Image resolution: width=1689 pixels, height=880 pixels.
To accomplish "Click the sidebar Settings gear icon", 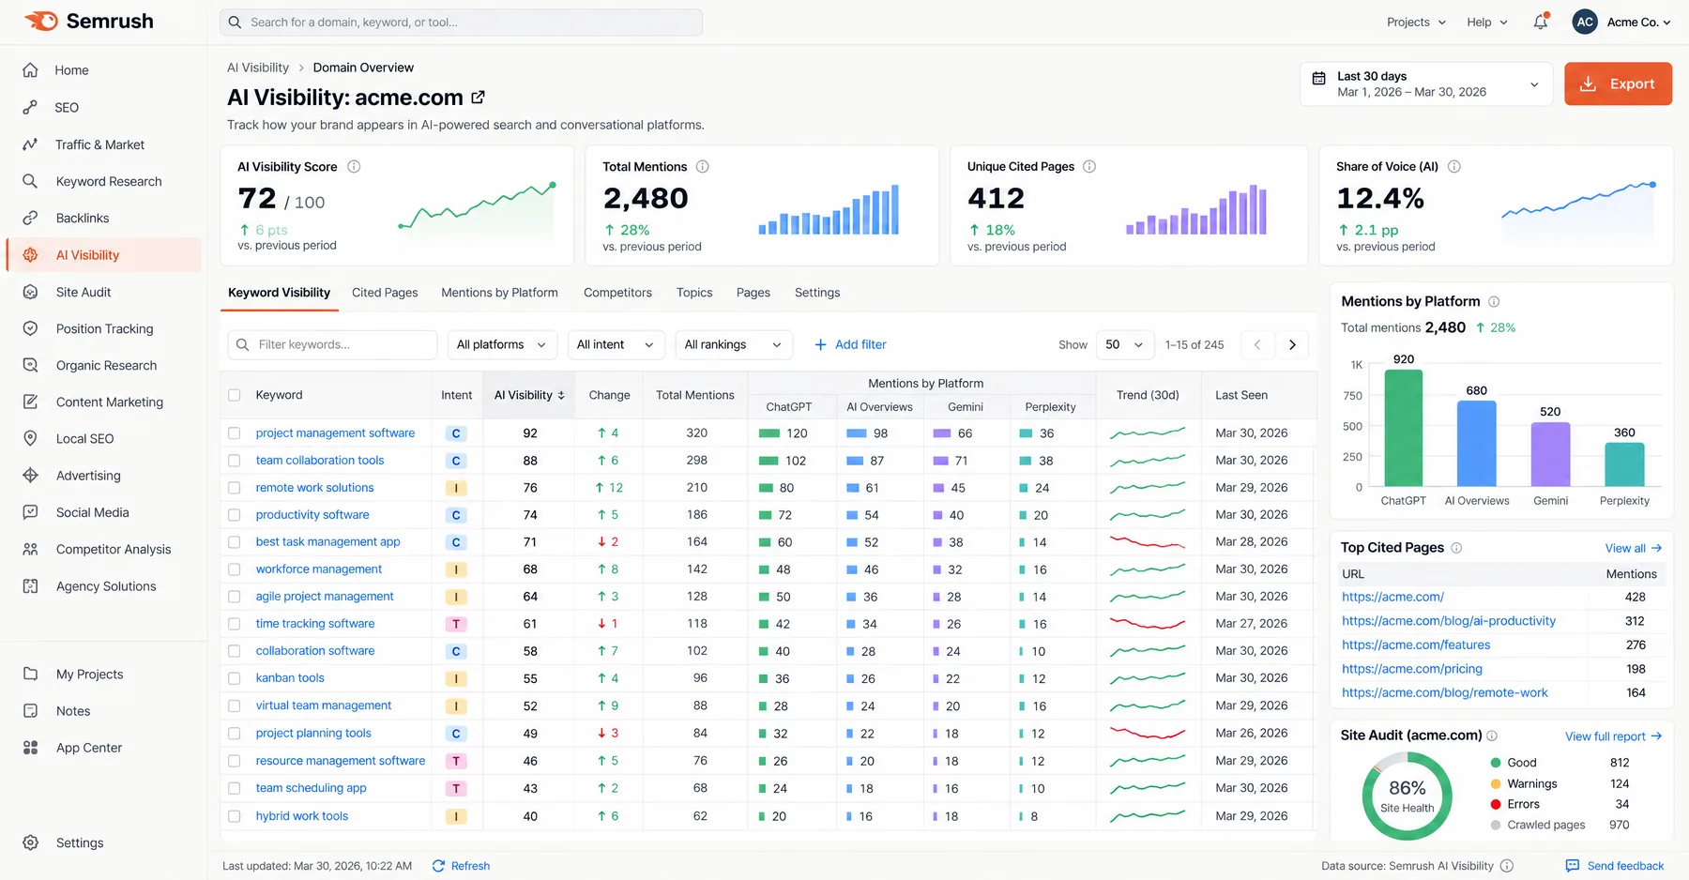I will pyautogui.click(x=30, y=842).
